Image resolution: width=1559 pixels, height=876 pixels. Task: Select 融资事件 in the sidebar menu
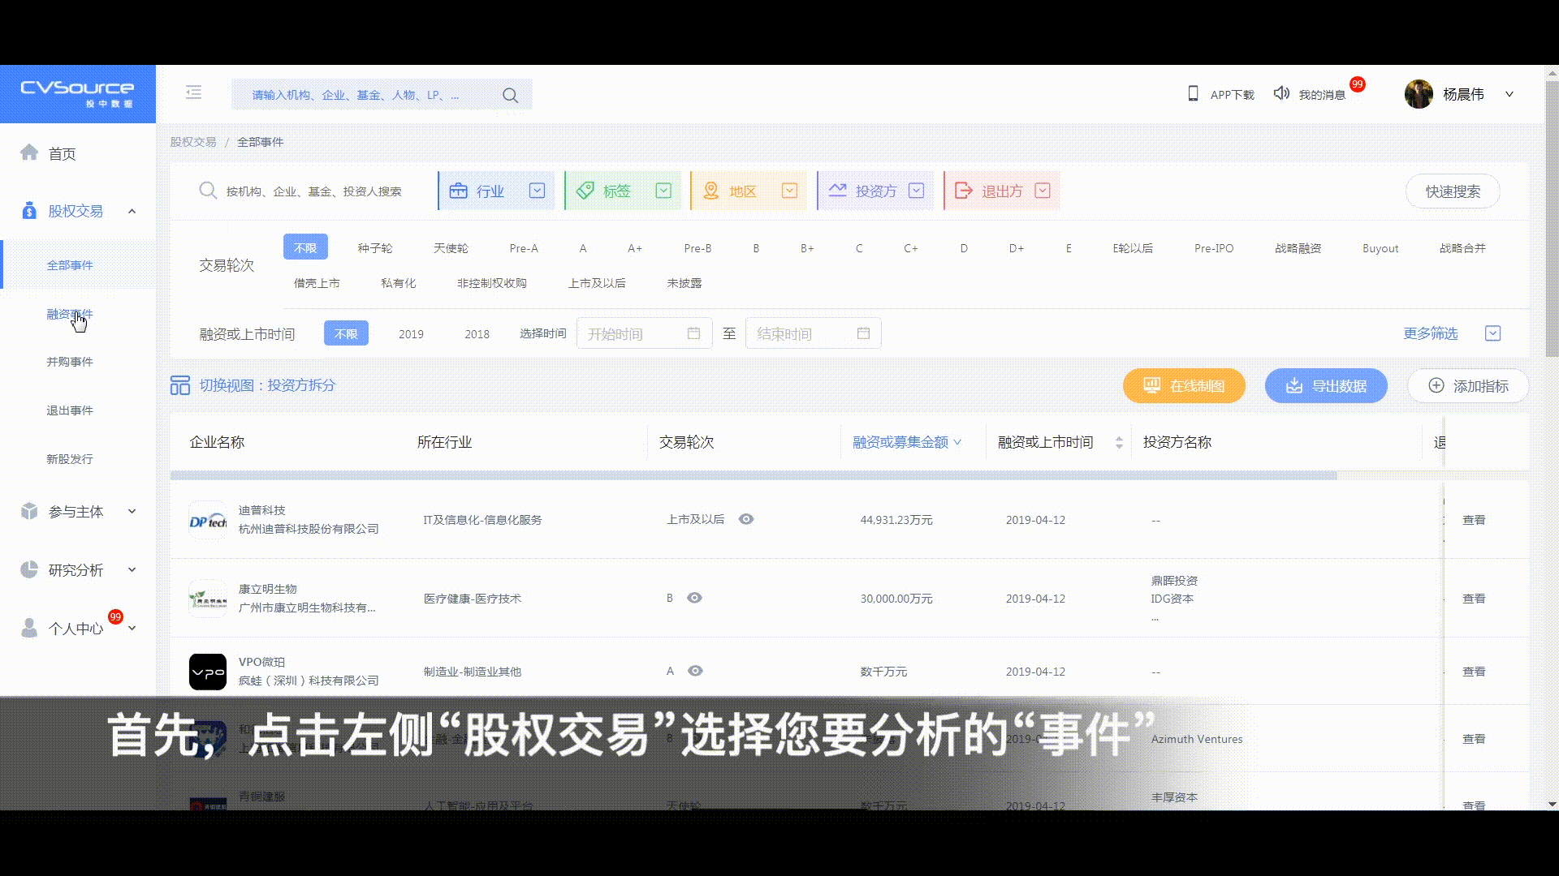pos(70,314)
